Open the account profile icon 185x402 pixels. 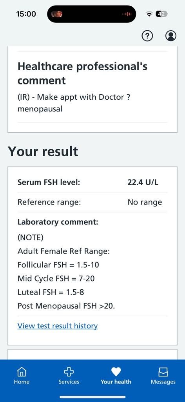(170, 36)
